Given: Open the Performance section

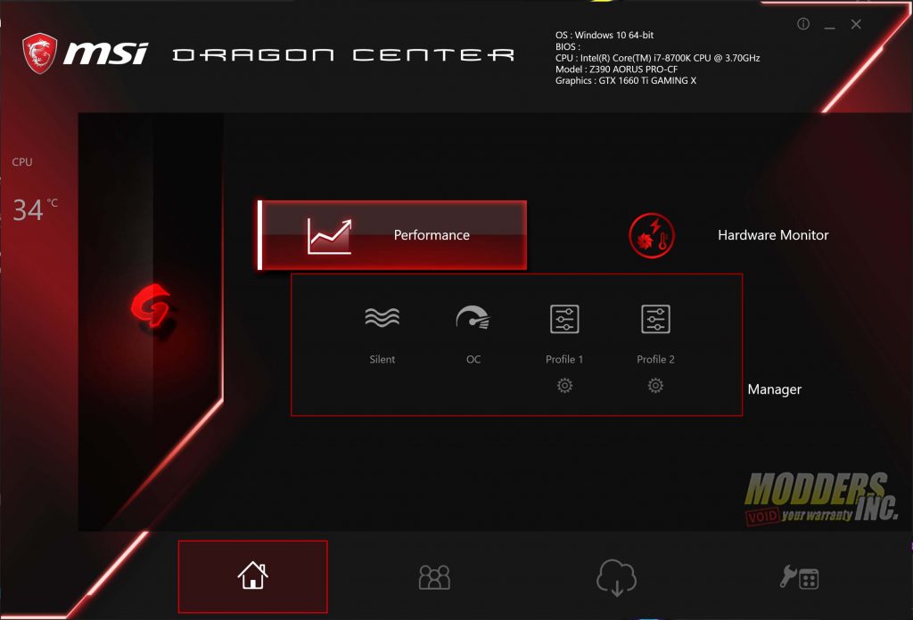Looking at the screenshot, I should pos(392,235).
